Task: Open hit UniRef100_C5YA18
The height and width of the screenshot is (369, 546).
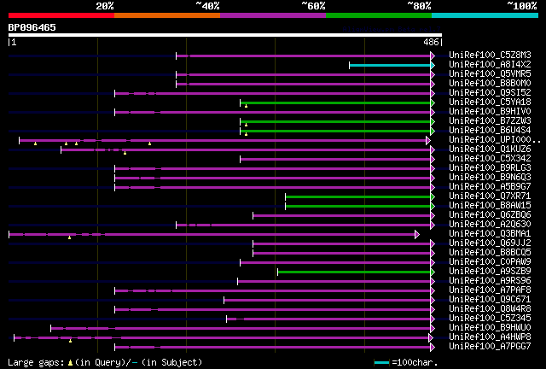Action: pos(490,102)
